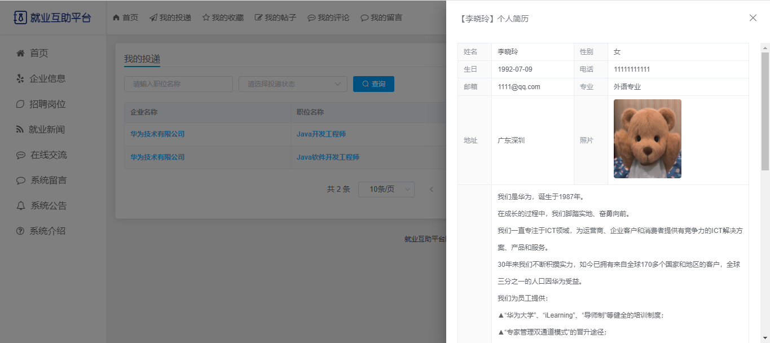Open 系统公告 in the sidebar

coord(48,205)
